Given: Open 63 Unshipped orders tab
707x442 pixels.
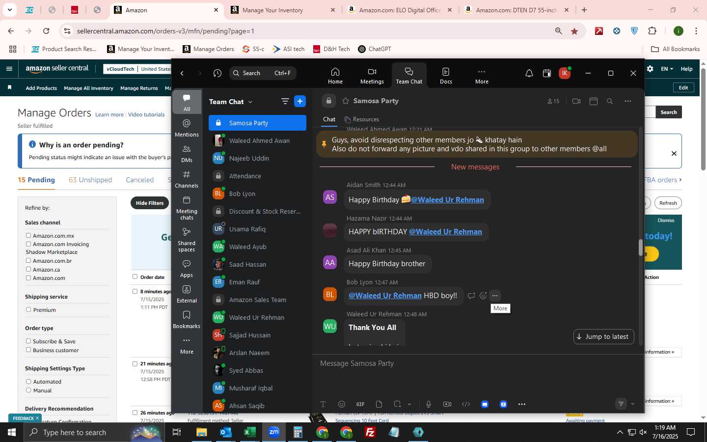Looking at the screenshot, I should [90, 180].
